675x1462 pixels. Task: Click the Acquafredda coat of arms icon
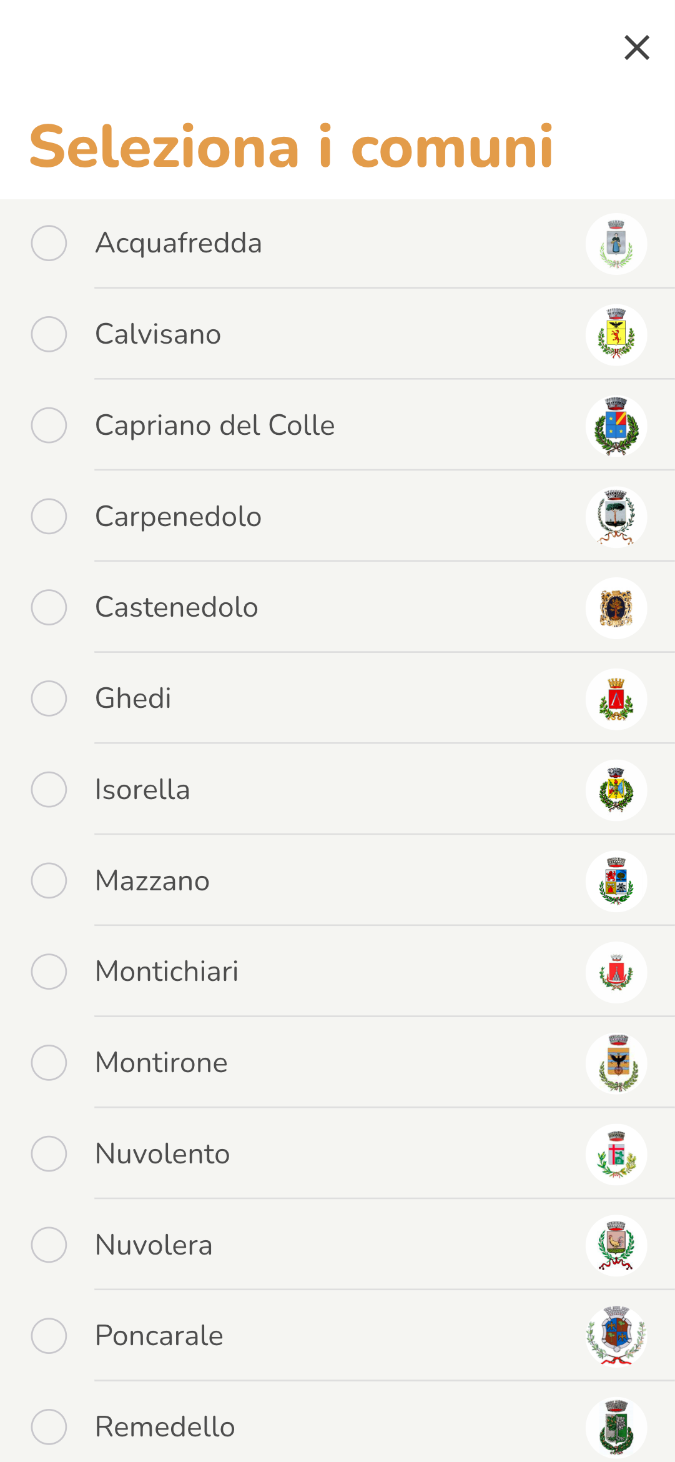[616, 244]
